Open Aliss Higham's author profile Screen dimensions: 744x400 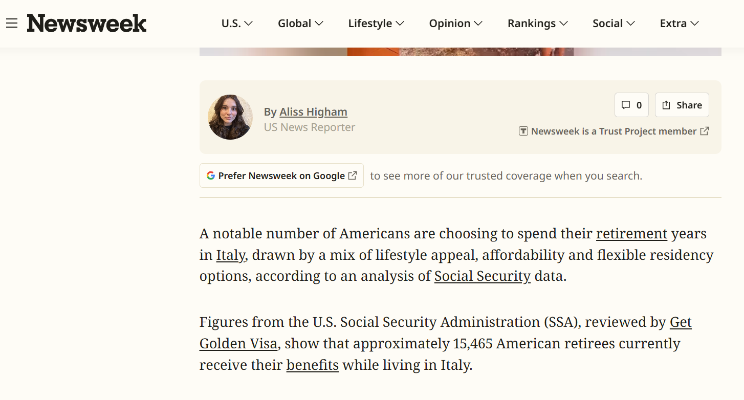pos(313,112)
